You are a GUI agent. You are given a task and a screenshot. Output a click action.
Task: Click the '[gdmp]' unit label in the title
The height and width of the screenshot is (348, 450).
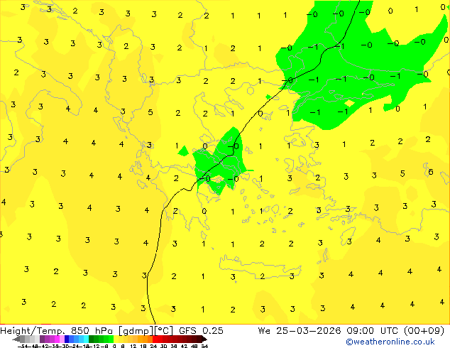point(136,331)
